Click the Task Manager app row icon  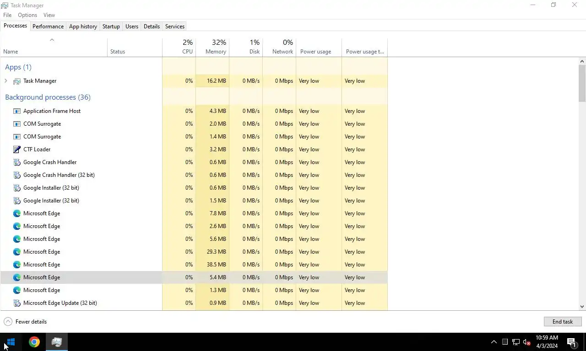[17, 81]
